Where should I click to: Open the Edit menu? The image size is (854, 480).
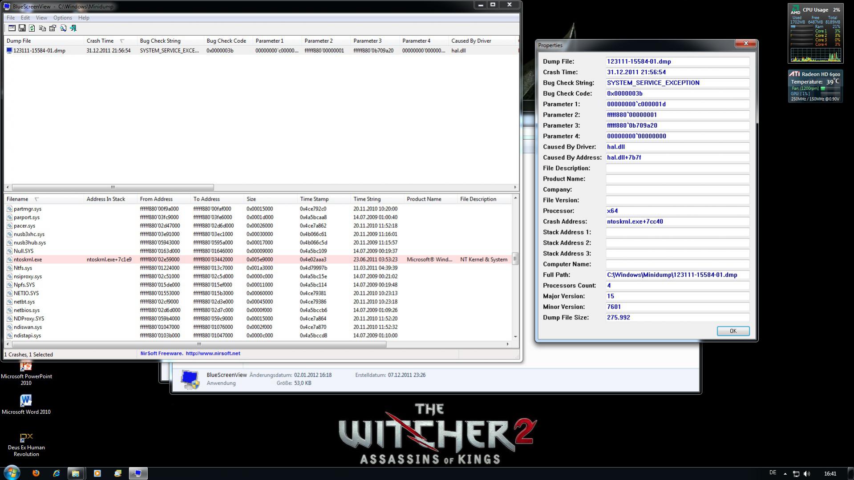coord(25,18)
